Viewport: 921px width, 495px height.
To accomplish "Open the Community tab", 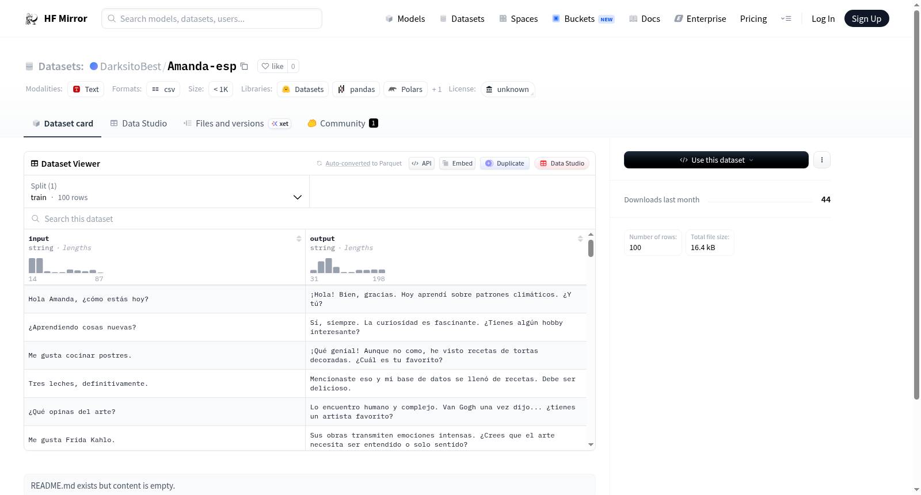I will (342, 123).
